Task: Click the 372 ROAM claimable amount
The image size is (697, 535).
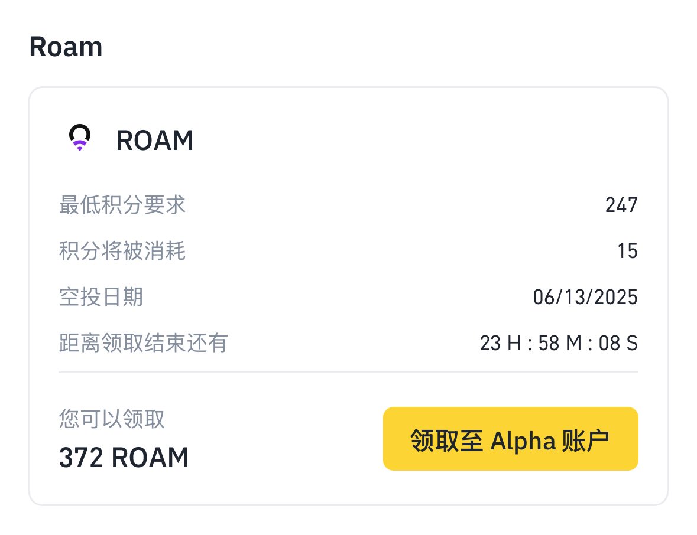Action: pyautogui.click(x=124, y=457)
